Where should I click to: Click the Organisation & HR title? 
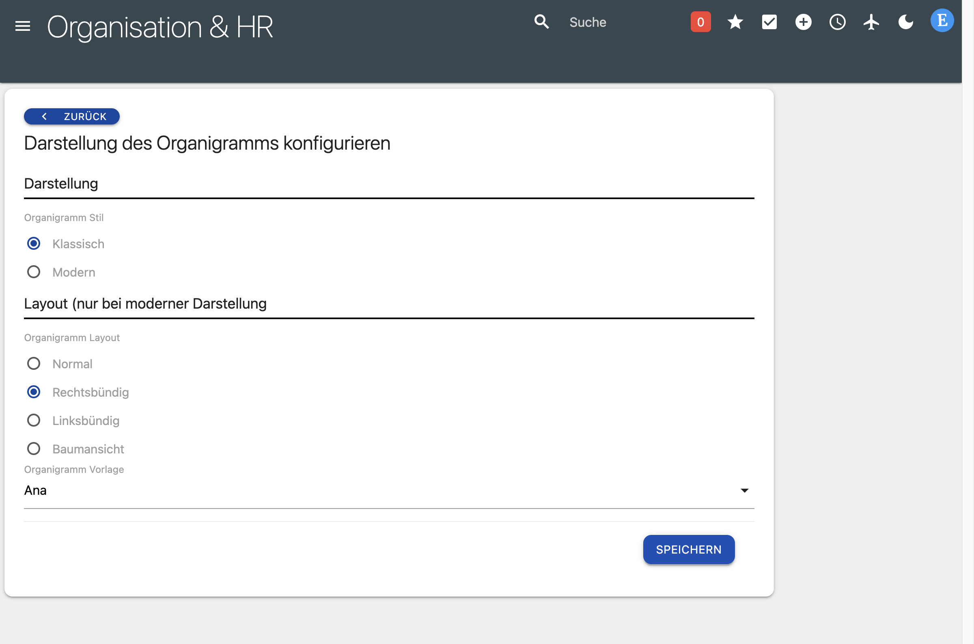[160, 27]
